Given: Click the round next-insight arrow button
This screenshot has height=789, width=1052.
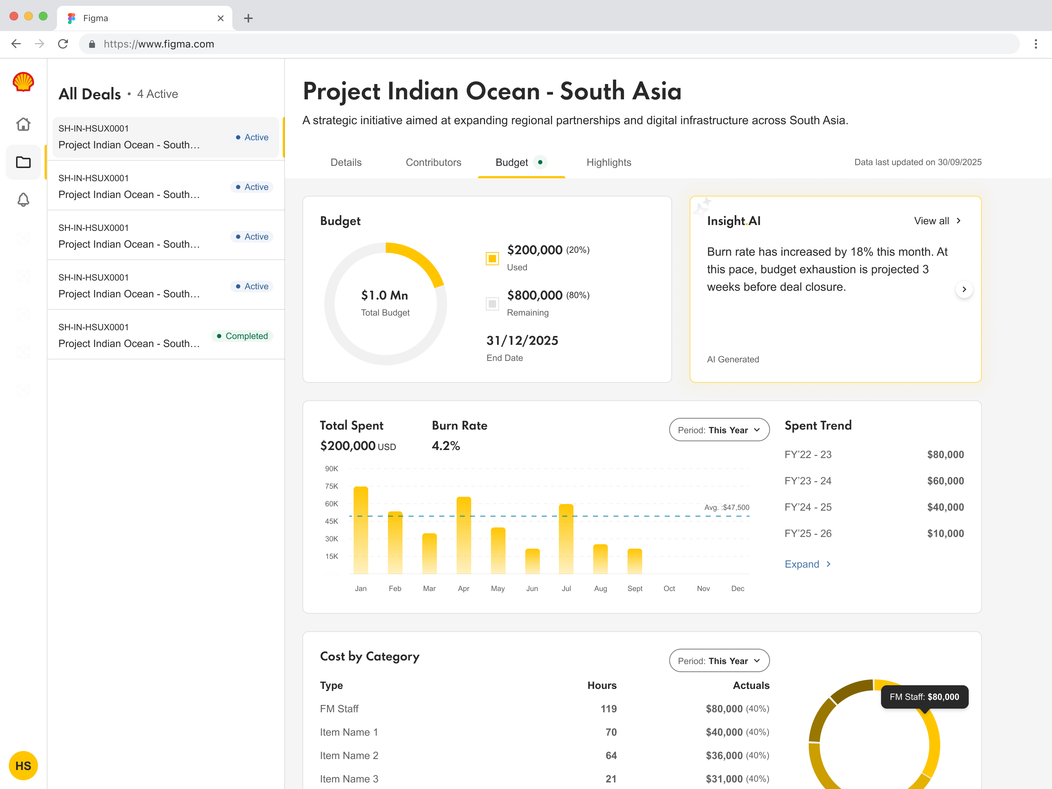Looking at the screenshot, I should [x=964, y=289].
